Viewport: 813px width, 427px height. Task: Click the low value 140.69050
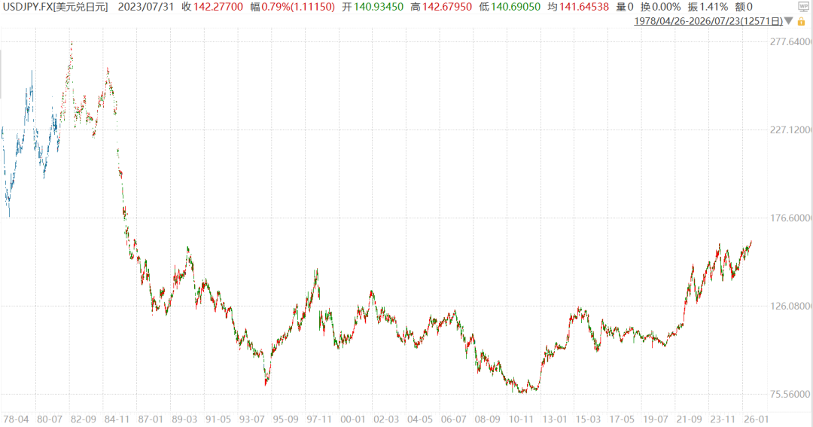click(x=516, y=7)
